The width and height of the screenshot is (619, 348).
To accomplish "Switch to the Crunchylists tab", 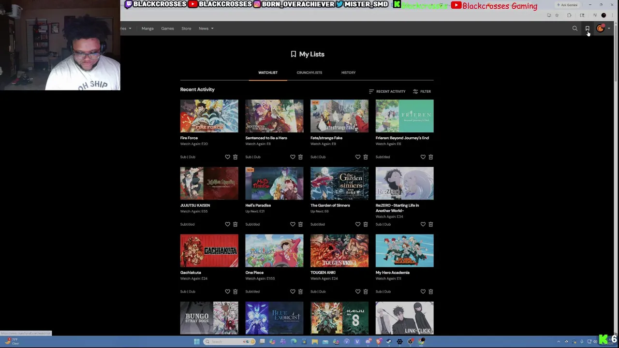I will [309, 72].
